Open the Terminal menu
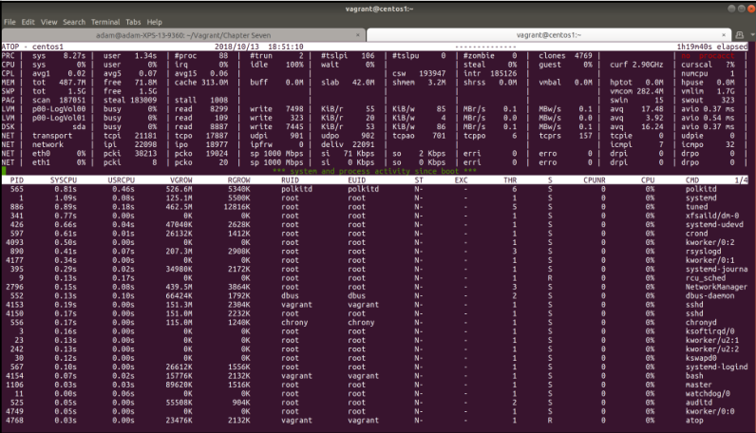This screenshot has width=756, height=433. tap(105, 22)
